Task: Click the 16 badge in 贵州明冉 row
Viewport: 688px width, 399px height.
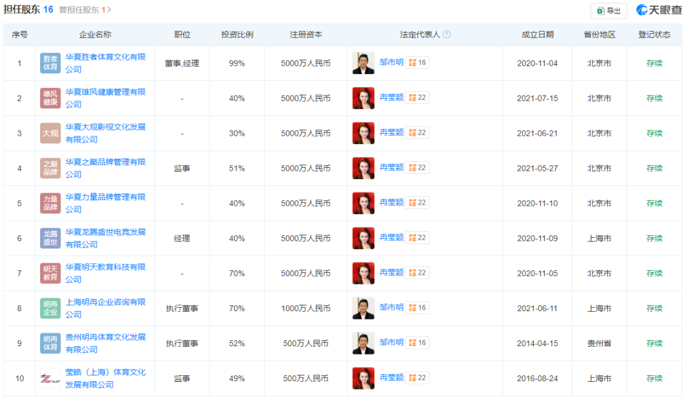Action: [x=417, y=342]
